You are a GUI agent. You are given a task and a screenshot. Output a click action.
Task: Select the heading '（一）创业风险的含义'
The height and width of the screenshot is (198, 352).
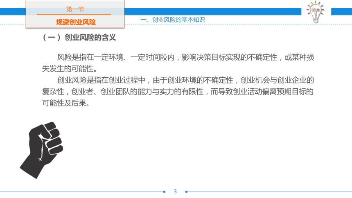[x=79, y=37]
